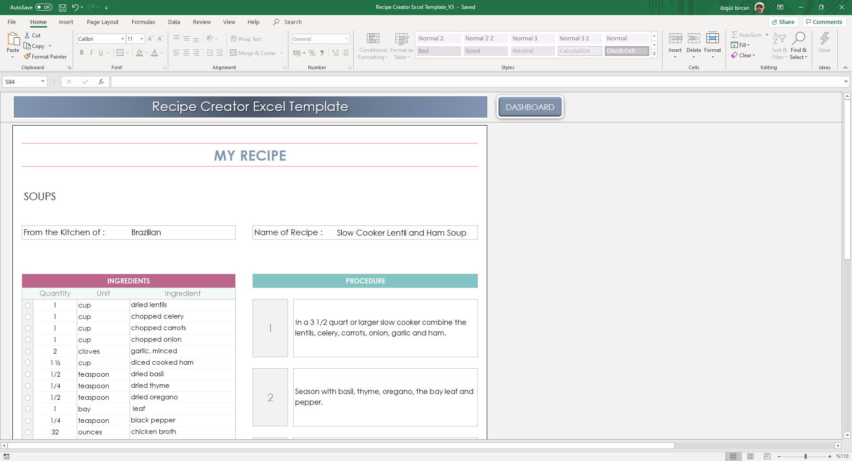Viewport: 852px width, 461px height.
Task: Click the Share button
Action: pyautogui.click(x=783, y=22)
